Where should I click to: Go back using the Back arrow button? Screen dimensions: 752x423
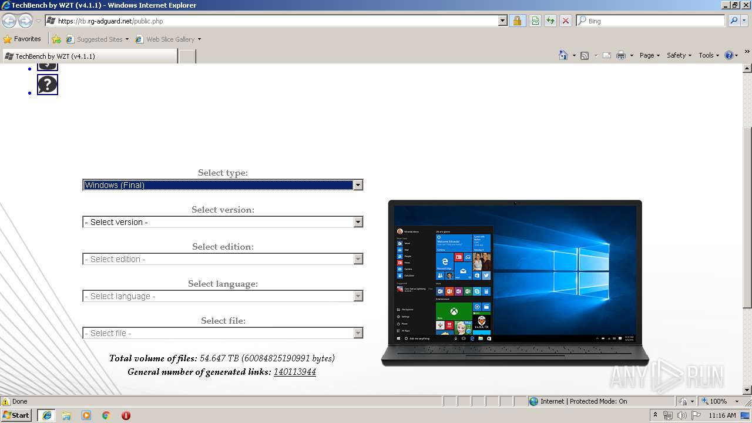coord(9,21)
